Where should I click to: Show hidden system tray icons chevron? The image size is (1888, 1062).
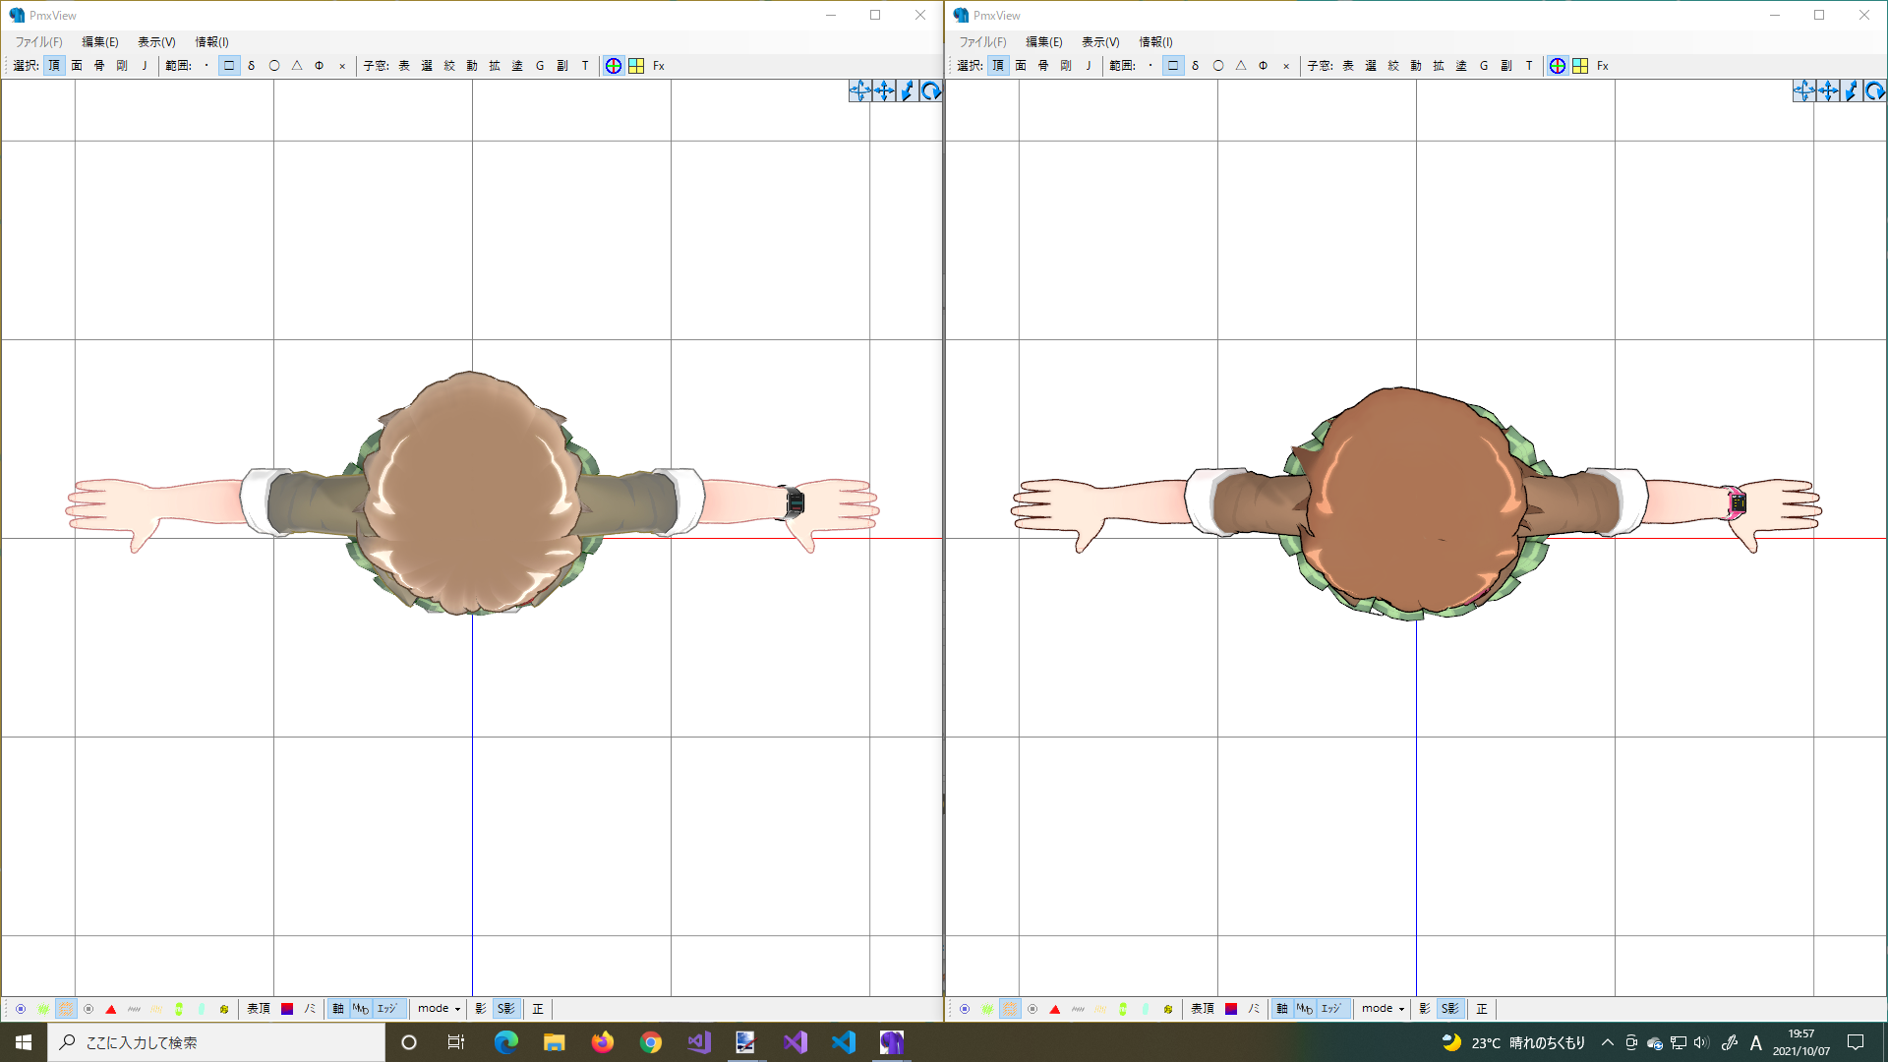(x=1607, y=1042)
